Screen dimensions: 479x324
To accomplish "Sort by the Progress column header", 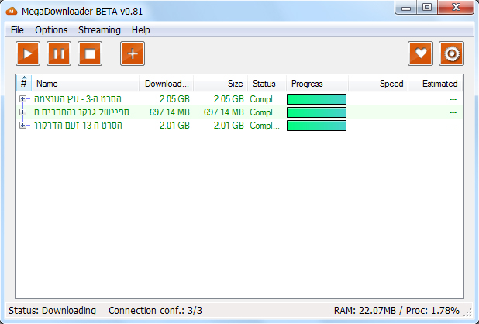I will [x=317, y=84].
